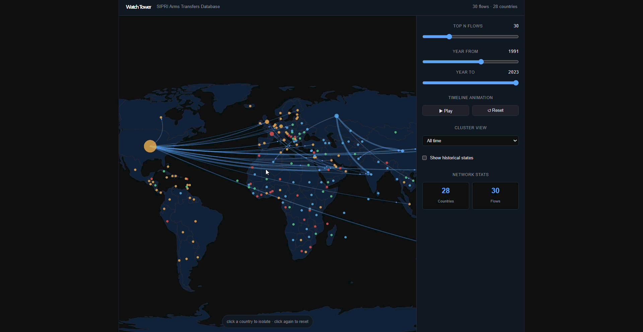Click the Cluster View section label
Viewport: 643px width, 332px height.
click(470, 128)
